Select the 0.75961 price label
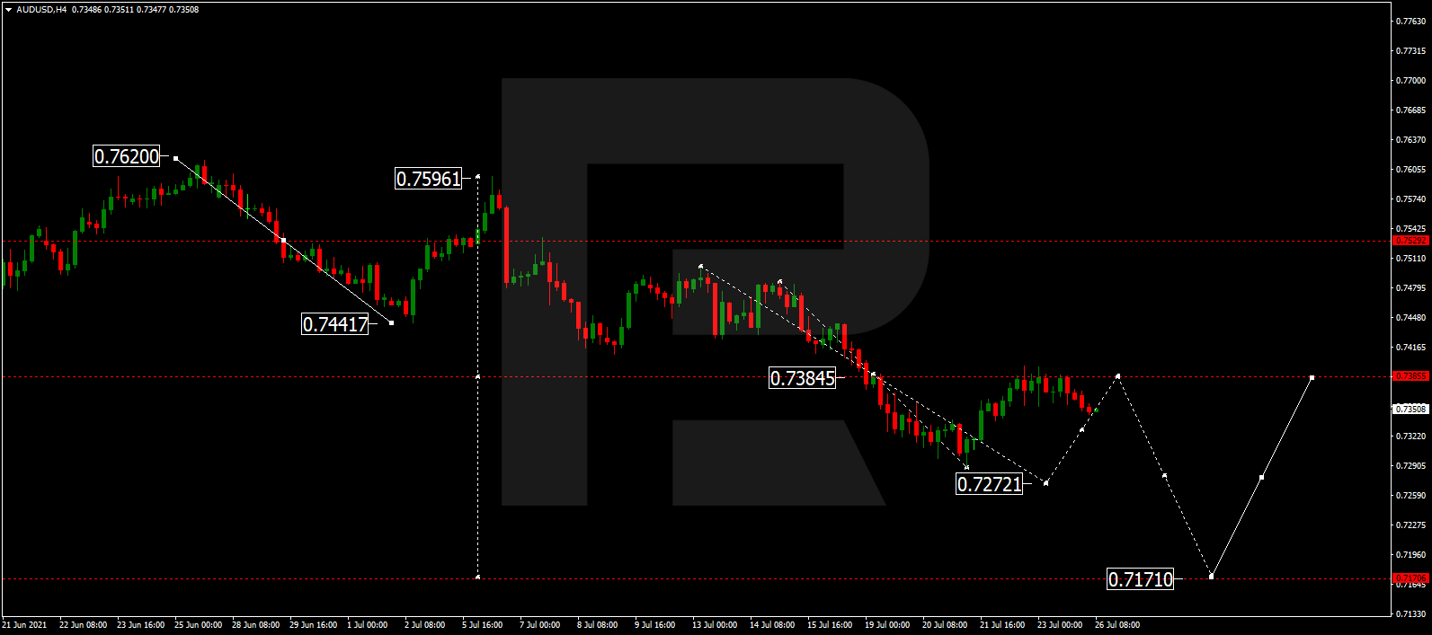Screen dimensions: 1432x635 [429, 179]
